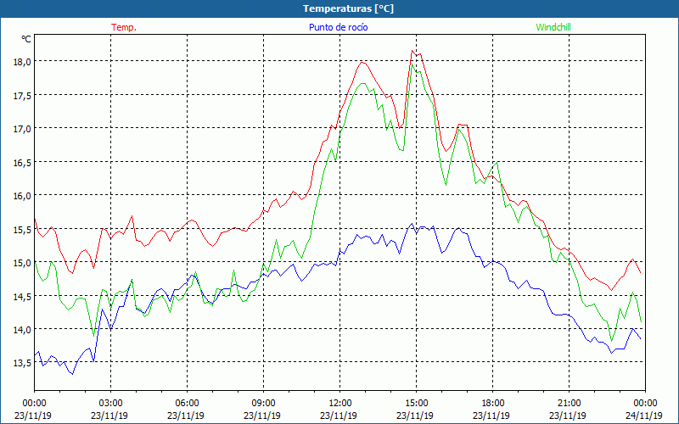
Task: Click the 14,0 y-axis tick label
Action: [x=20, y=329]
